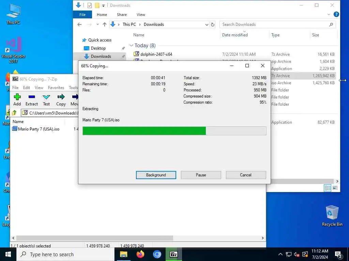The image size is (349, 261).
Task: Open the Home ribbon tab in Explorer
Action: [102, 15]
